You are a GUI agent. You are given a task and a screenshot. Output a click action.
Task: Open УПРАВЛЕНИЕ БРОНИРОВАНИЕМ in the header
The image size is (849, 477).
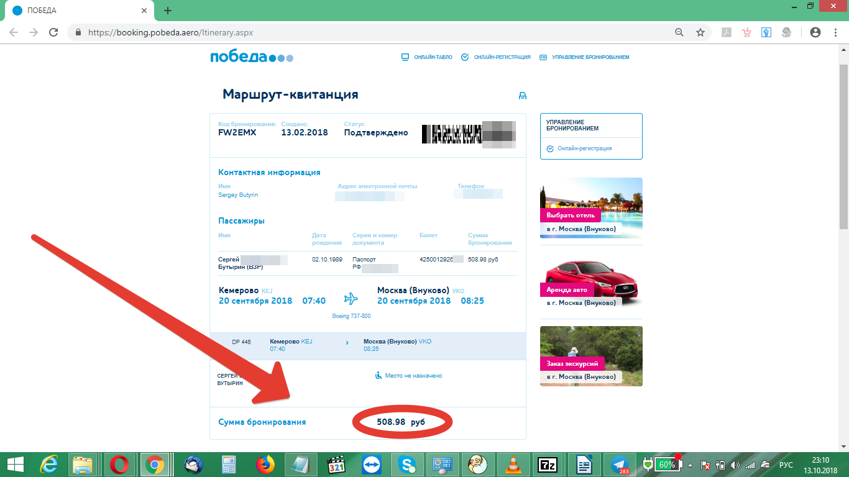[x=584, y=57]
